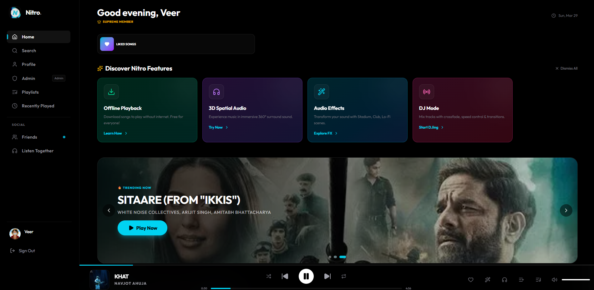Adjust the volume slider
594x290 pixels.
(576, 280)
